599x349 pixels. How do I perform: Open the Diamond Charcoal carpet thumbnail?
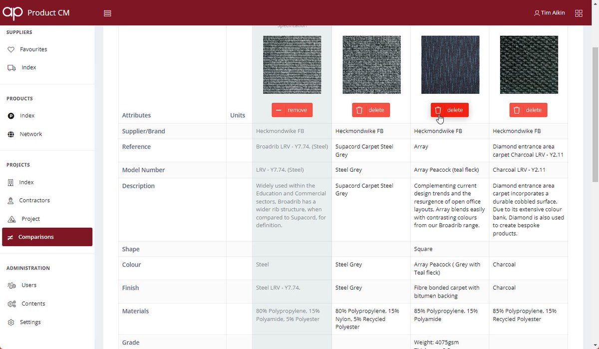[x=529, y=64]
